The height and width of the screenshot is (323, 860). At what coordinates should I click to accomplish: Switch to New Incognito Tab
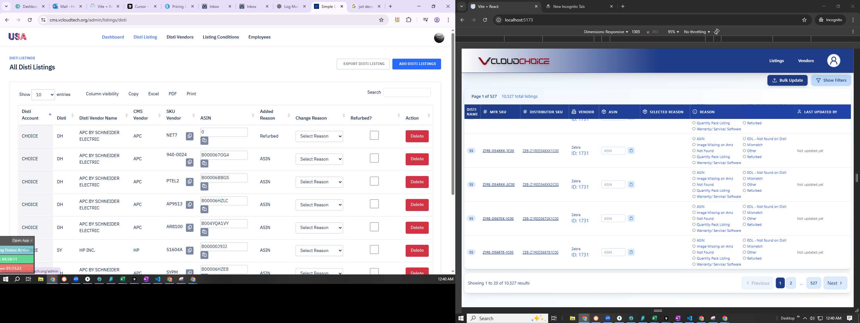pos(579,6)
